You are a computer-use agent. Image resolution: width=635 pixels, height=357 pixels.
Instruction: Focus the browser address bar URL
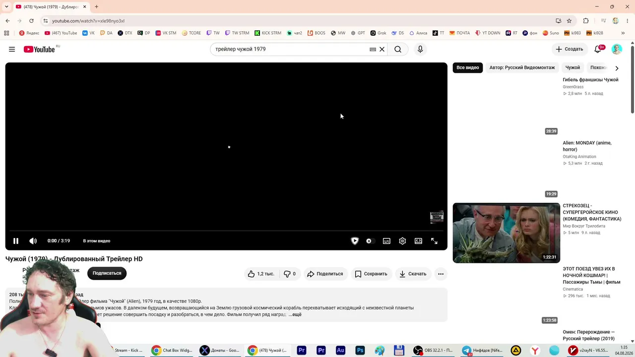(x=88, y=21)
